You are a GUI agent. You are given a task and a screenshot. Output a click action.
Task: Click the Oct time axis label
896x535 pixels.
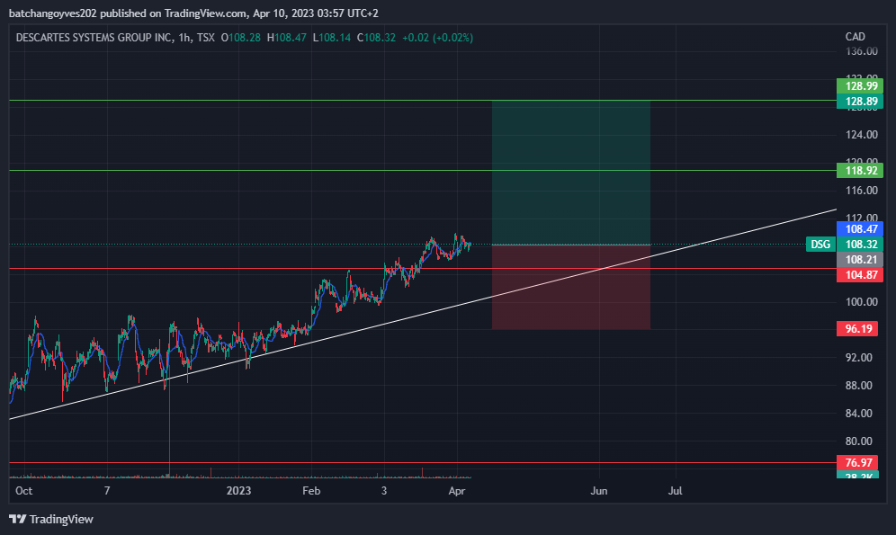pyautogui.click(x=24, y=491)
